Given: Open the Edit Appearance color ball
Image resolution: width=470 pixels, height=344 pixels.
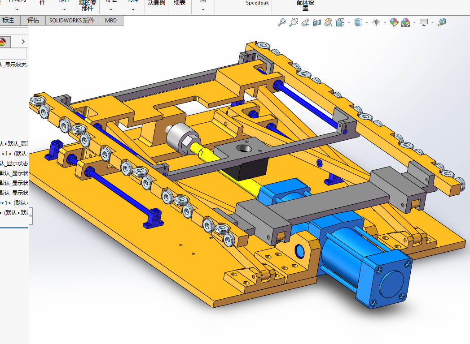Looking at the screenshot, I should [x=394, y=22].
